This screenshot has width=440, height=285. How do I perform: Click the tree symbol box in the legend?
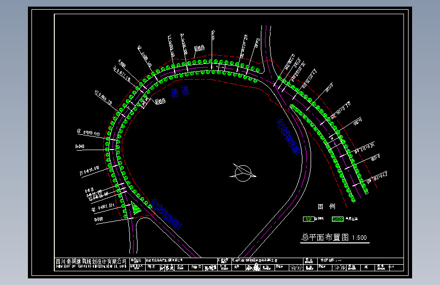(309, 219)
